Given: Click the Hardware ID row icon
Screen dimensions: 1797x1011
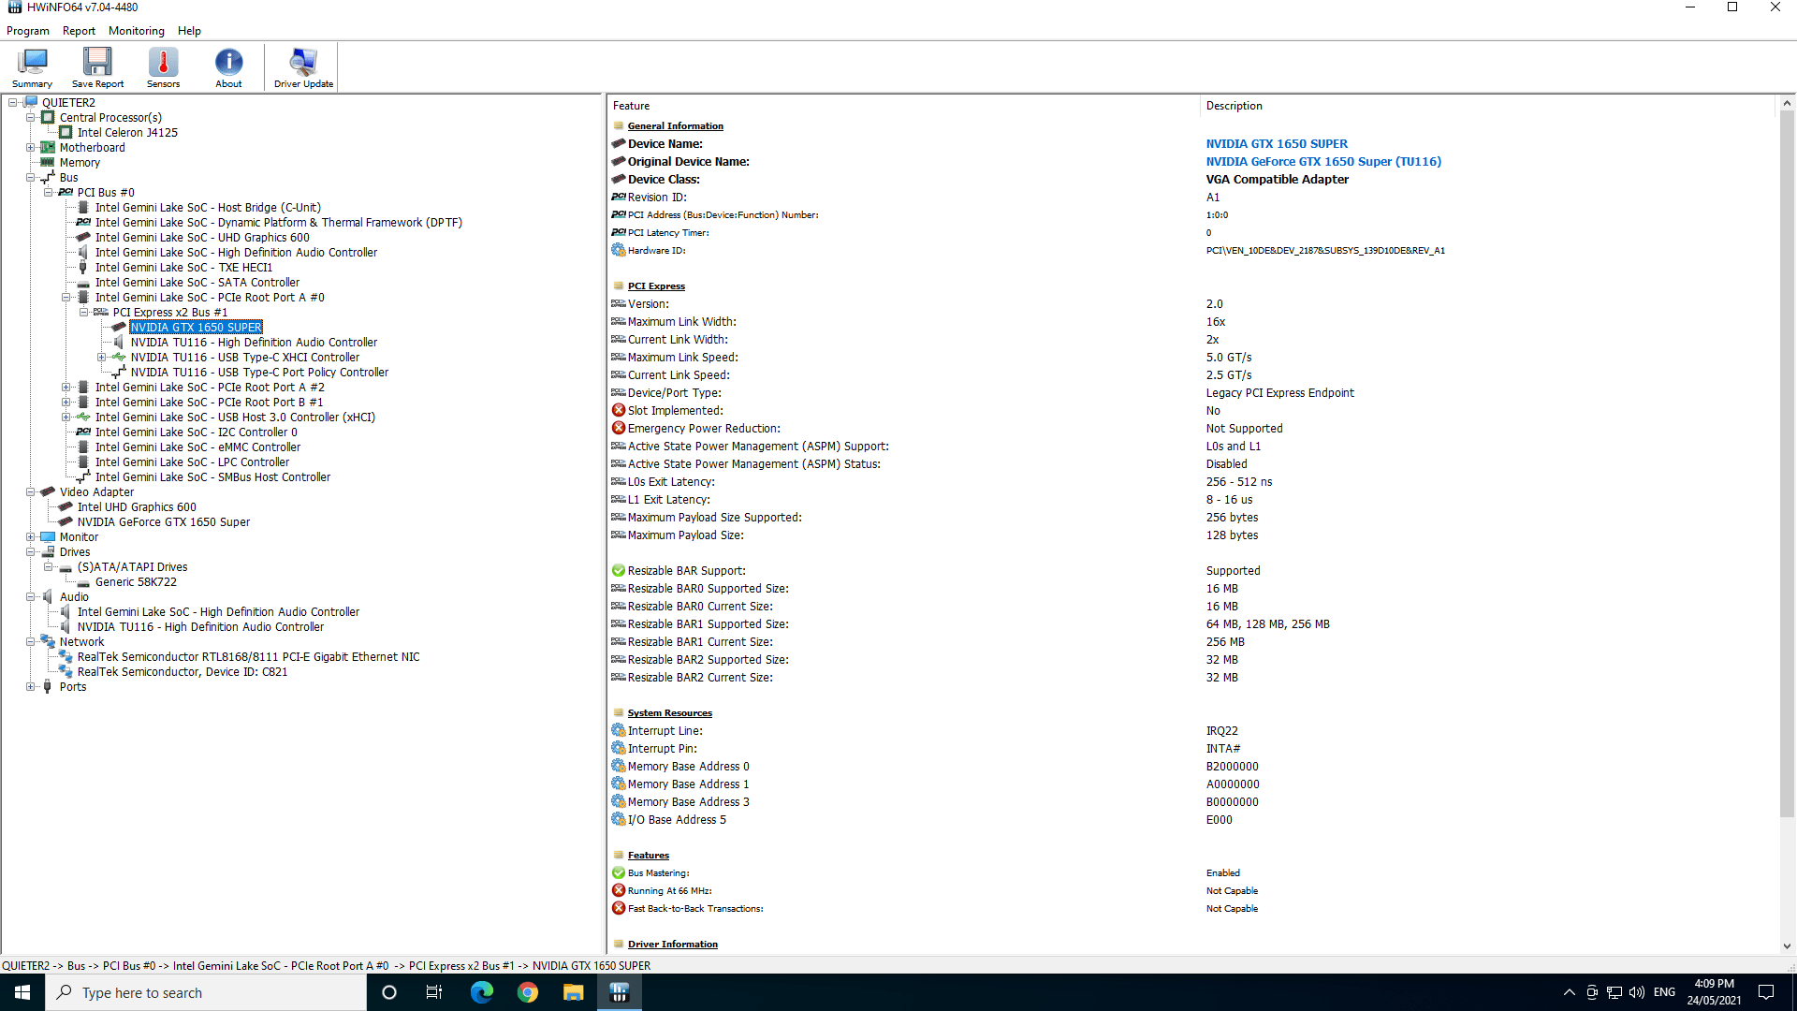Looking at the screenshot, I should point(618,251).
